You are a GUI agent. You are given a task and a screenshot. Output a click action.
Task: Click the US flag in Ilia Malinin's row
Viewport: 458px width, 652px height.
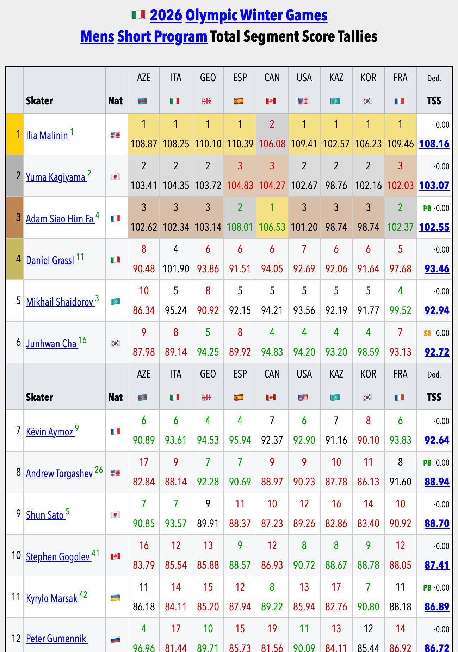point(115,135)
